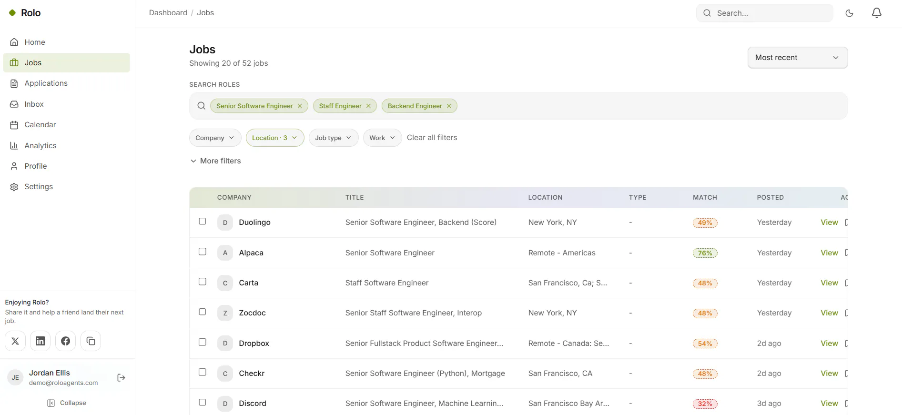Open the Location filter dropdown
Image resolution: width=902 pixels, height=415 pixels.
[x=275, y=138]
